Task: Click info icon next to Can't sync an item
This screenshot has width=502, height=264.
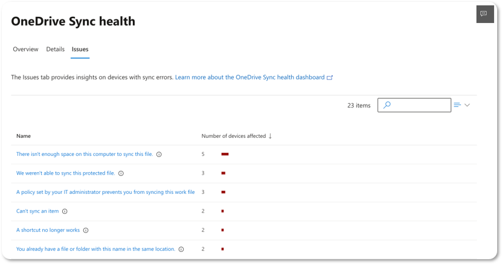Action: pyautogui.click(x=65, y=211)
